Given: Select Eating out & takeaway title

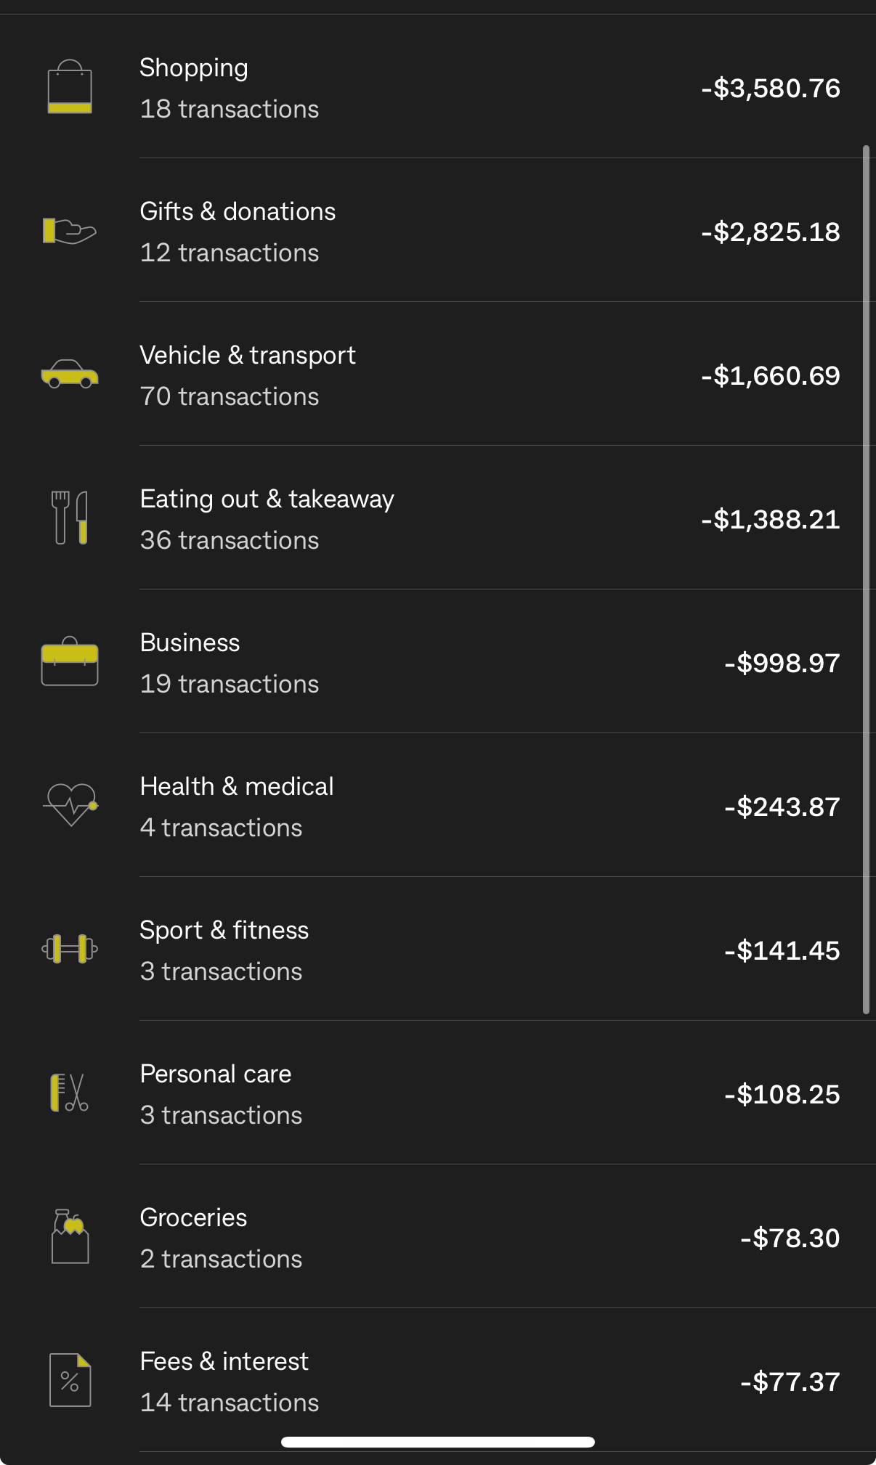Looking at the screenshot, I should click(267, 499).
